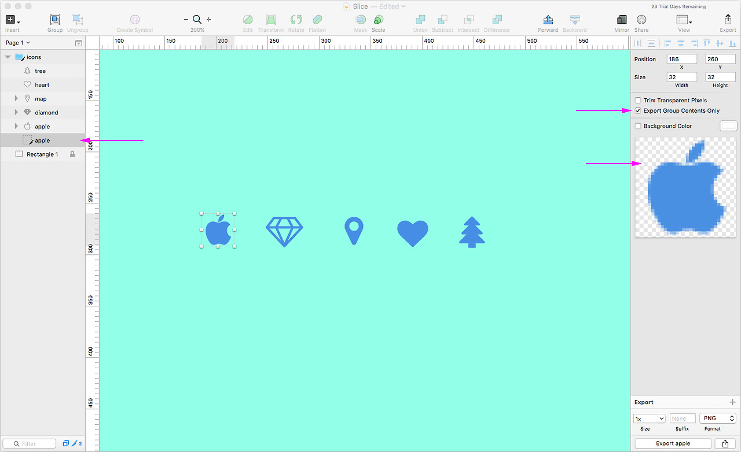The width and height of the screenshot is (741, 452).
Task: Select the Transform tool
Action: coord(271,20)
